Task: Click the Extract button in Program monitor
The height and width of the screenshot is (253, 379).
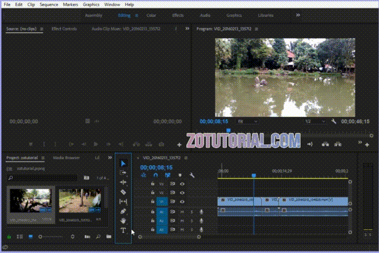Action: [x=337, y=144]
